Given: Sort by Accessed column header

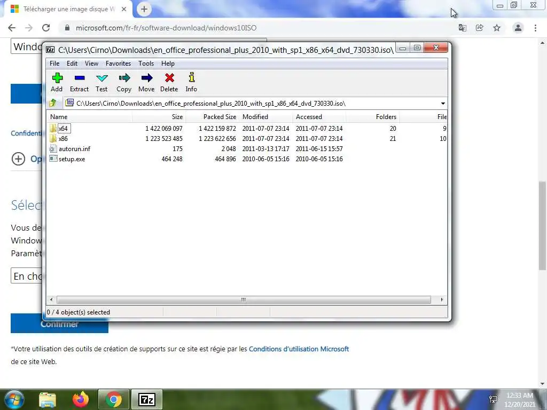Looking at the screenshot, I should (x=319, y=117).
